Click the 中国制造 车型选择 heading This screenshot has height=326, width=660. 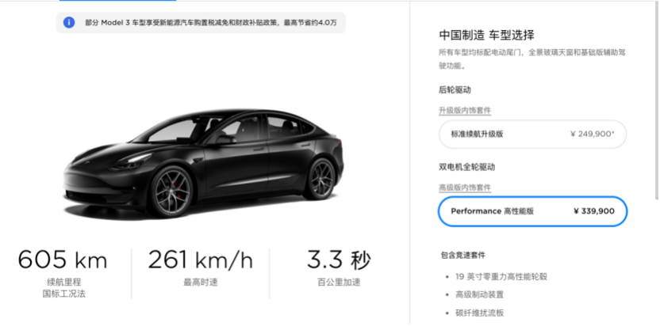point(486,35)
